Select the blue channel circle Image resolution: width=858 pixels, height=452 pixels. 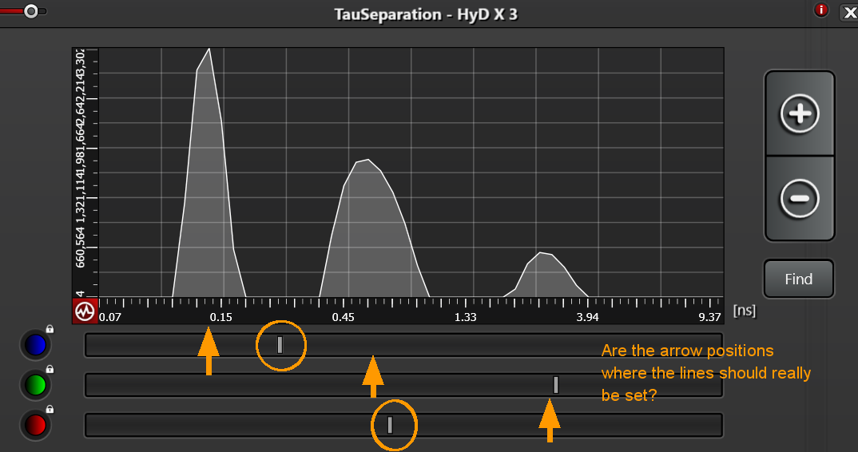(35, 345)
